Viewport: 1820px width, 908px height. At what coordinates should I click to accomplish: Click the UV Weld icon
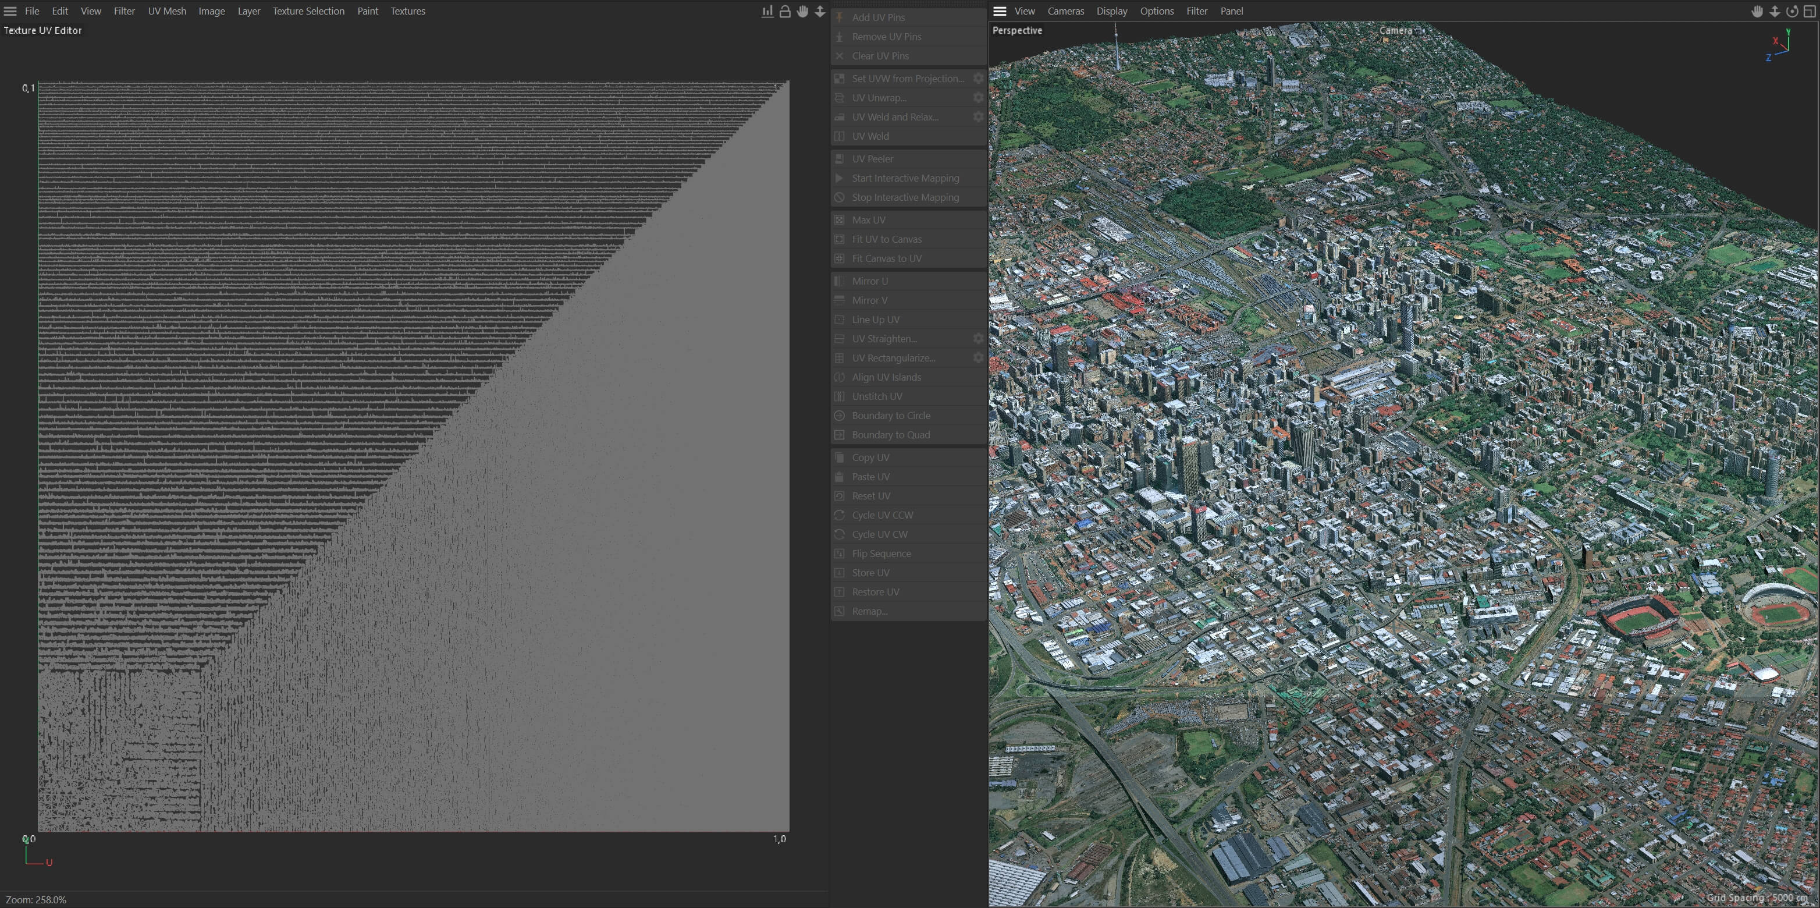click(840, 136)
